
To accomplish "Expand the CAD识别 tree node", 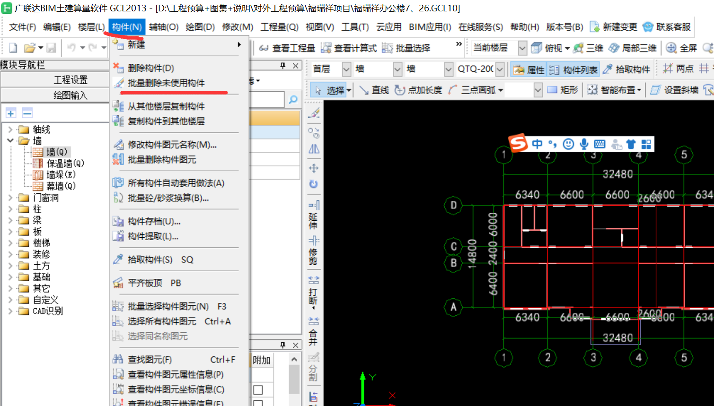I will click(10, 311).
